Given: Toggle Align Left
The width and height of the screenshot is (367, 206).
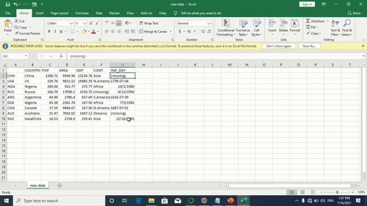Looking at the screenshot, I should click(x=107, y=31).
